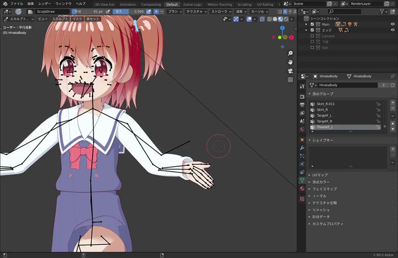Open the outliner filter dropdown
398x258 pixels.
383,12
